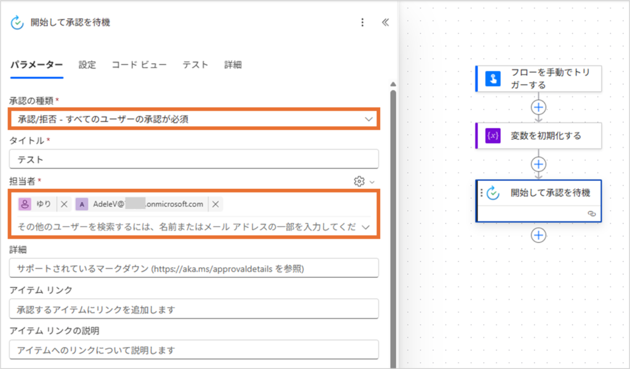Image resolution: width=630 pixels, height=369 pixels.
Task: Click the gear icon next to 担当者
Action: tap(359, 181)
